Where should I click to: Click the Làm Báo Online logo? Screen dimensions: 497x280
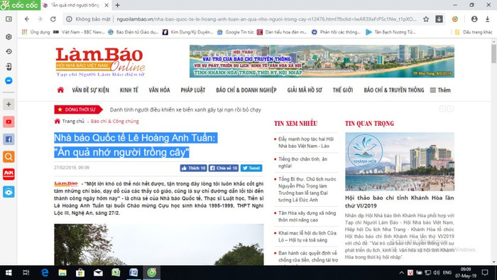(100, 62)
